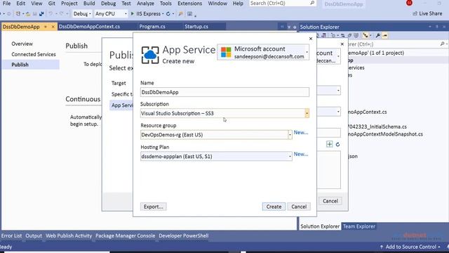Viewport: 449px width, 253px height.
Task: Open the document tab list dropdown arrow
Action: coord(288,27)
